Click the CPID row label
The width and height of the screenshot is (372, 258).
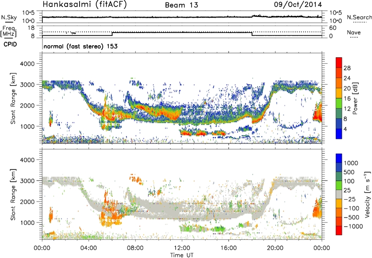pyautogui.click(x=10, y=44)
